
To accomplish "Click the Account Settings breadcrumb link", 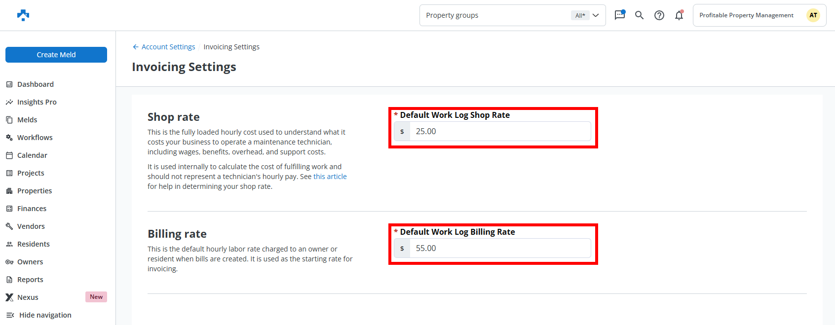I will tap(168, 47).
